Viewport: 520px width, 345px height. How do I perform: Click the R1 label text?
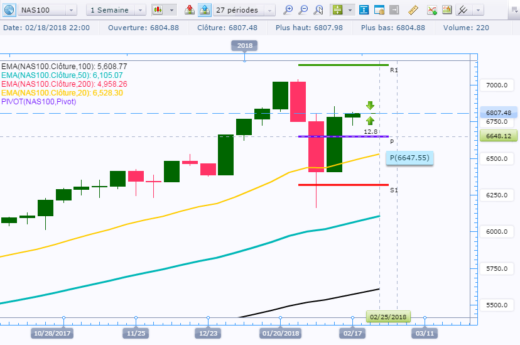click(394, 70)
